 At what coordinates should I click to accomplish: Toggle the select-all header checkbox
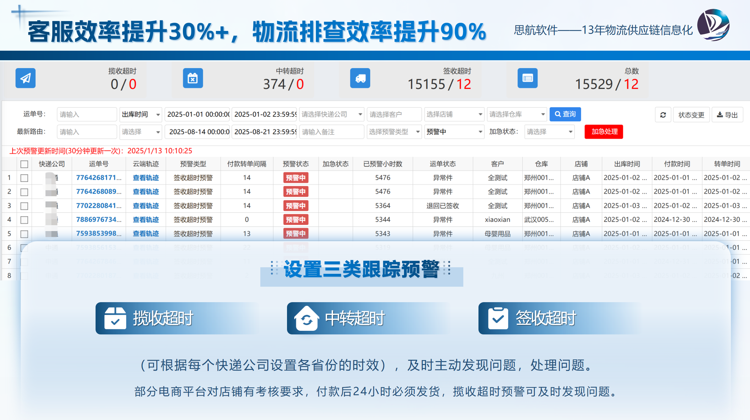tap(24, 164)
